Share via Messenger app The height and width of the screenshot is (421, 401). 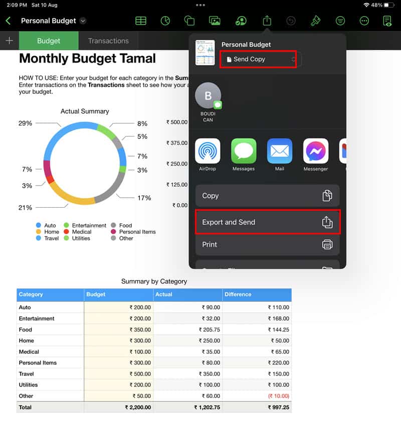pyautogui.click(x=316, y=155)
